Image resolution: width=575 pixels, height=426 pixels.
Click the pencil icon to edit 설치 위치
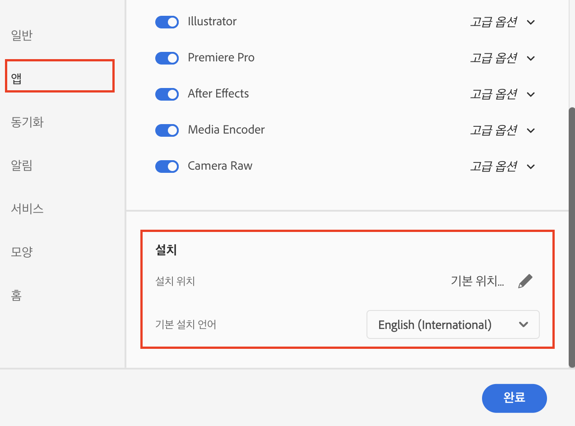pyautogui.click(x=525, y=282)
